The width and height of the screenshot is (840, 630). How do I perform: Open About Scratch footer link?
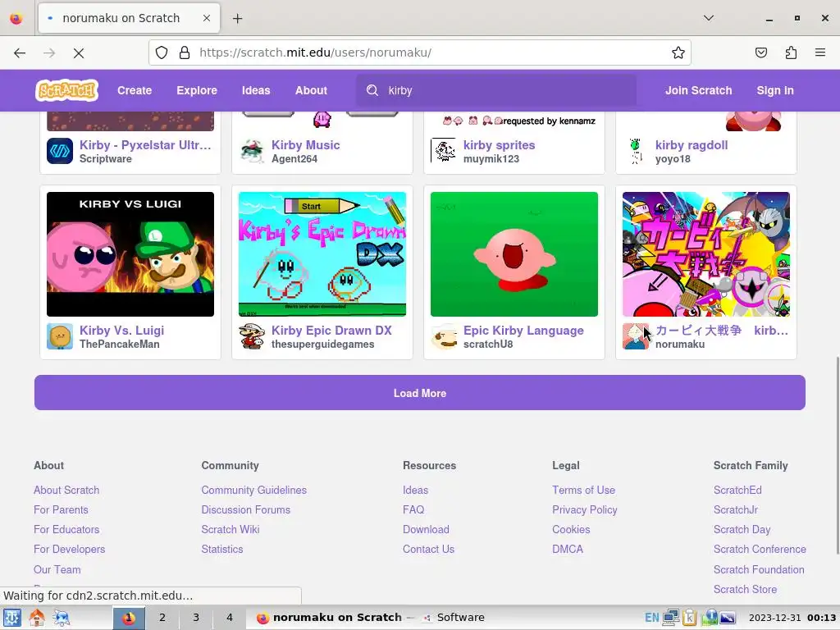[x=66, y=490]
